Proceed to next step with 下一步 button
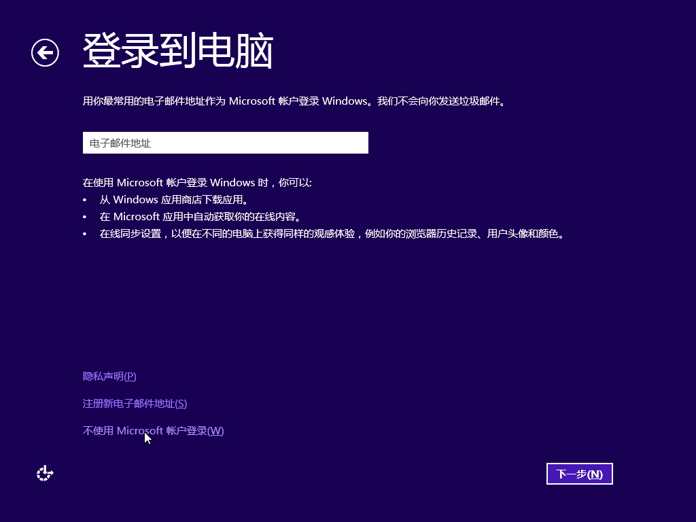696x522 pixels. [x=579, y=474]
